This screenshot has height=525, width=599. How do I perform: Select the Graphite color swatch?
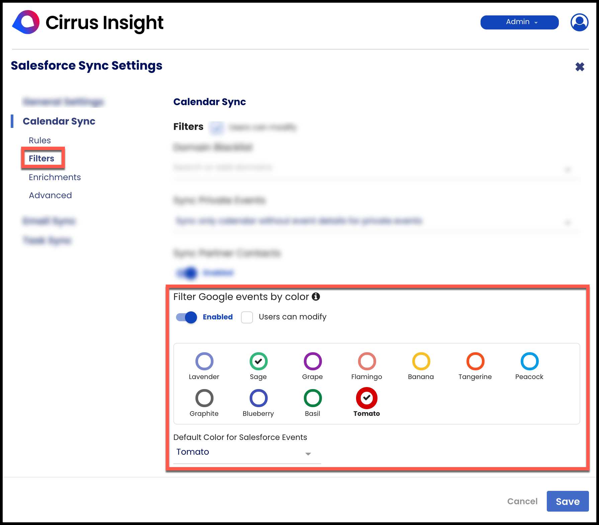[204, 398]
